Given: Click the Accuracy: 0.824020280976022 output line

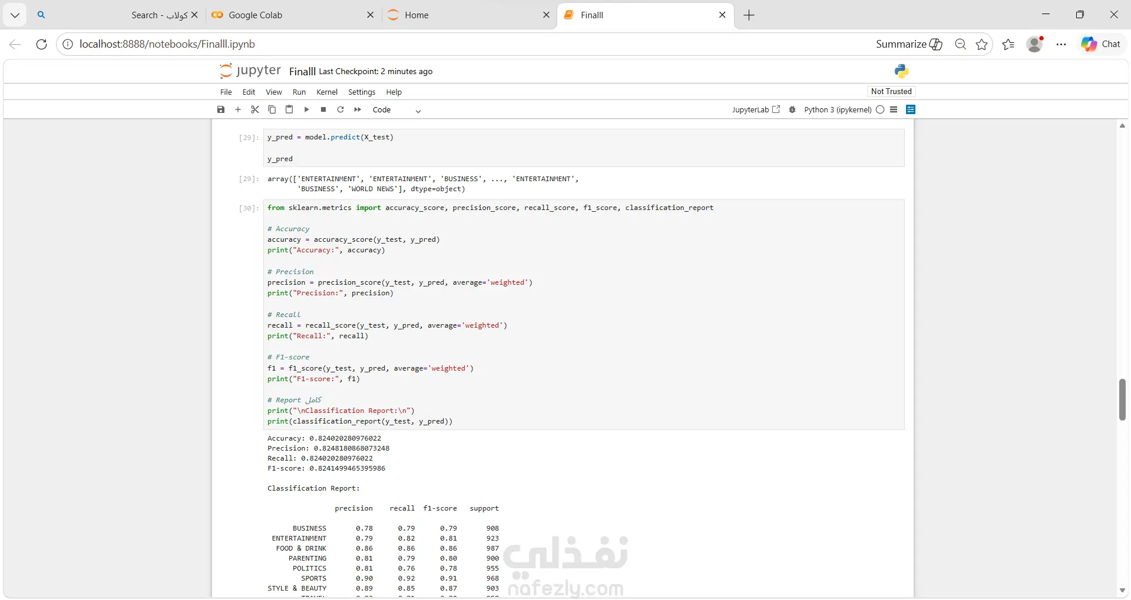Looking at the screenshot, I should [x=324, y=438].
